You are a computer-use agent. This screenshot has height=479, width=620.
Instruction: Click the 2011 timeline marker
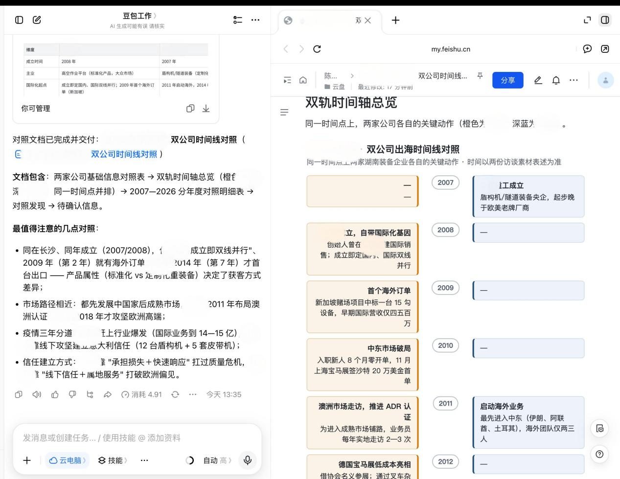click(x=445, y=403)
